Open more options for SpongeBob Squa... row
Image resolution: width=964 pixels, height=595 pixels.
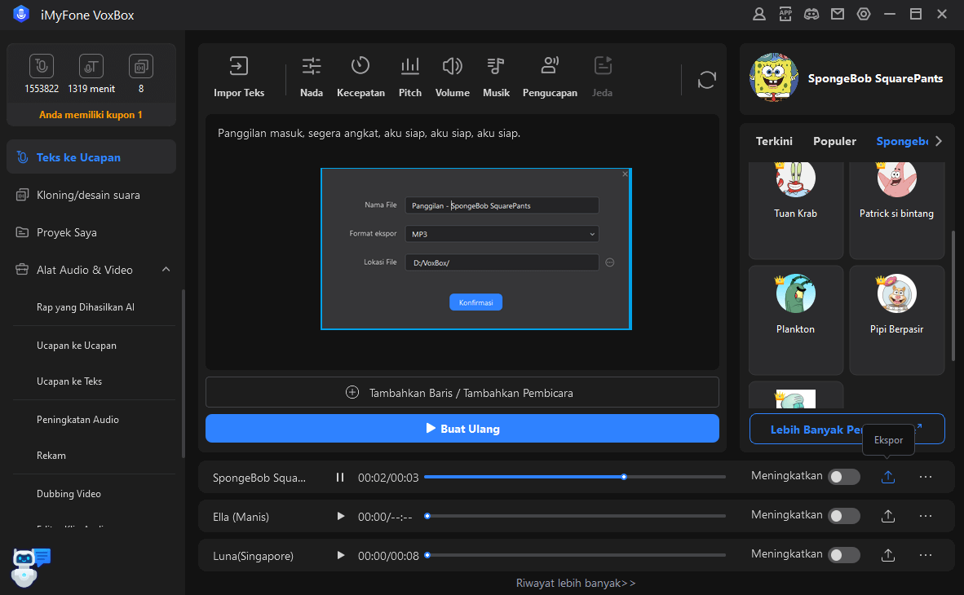click(926, 477)
